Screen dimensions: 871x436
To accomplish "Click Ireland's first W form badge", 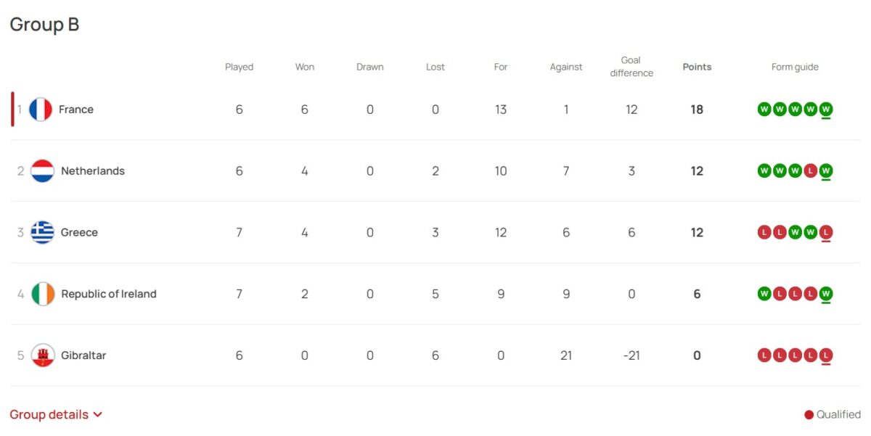I will click(764, 294).
